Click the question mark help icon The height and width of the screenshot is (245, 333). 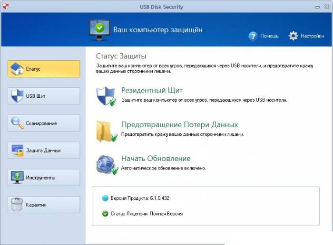(253, 36)
